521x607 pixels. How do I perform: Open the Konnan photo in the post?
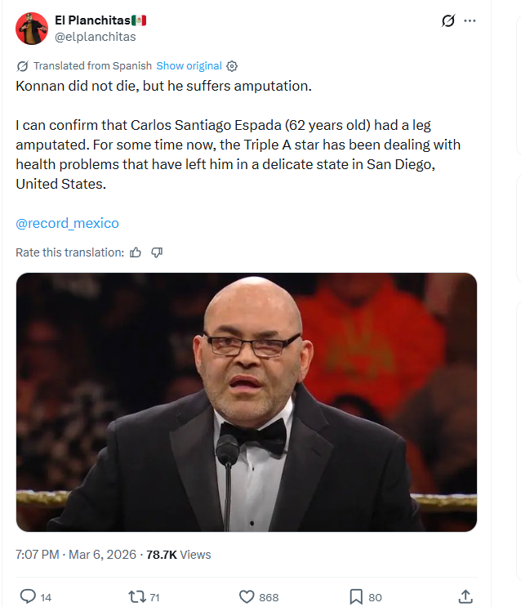click(x=246, y=402)
